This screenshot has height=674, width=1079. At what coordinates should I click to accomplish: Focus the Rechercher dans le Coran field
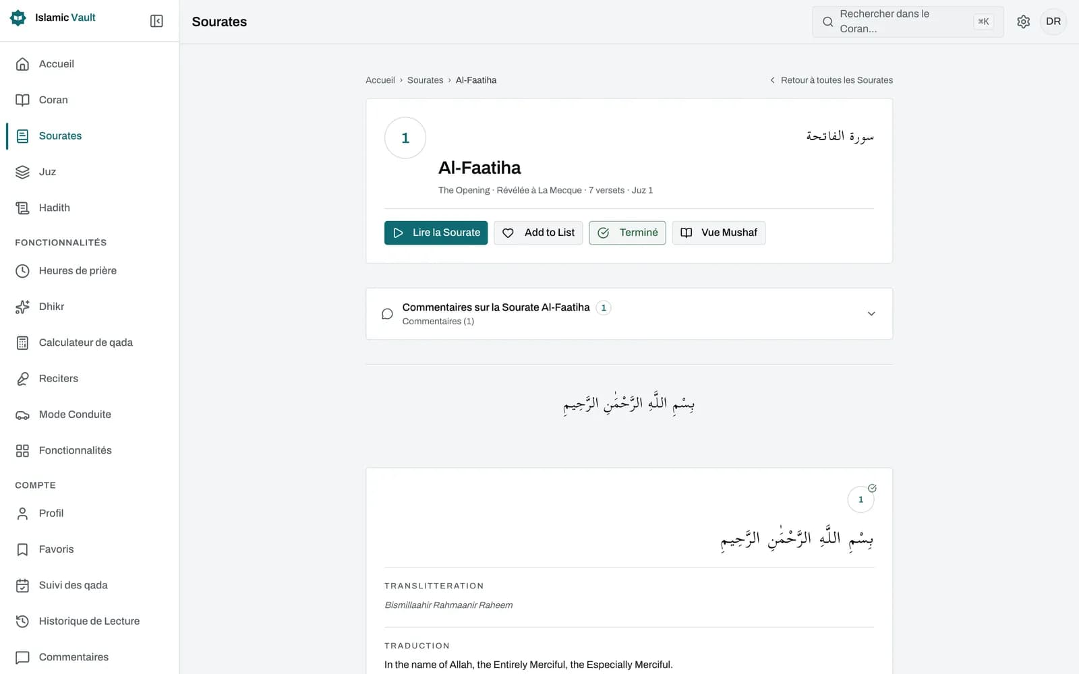[908, 22]
